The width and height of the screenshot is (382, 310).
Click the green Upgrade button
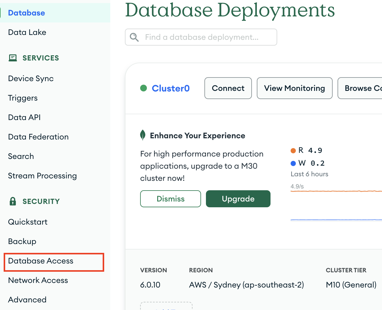coord(238,199)
